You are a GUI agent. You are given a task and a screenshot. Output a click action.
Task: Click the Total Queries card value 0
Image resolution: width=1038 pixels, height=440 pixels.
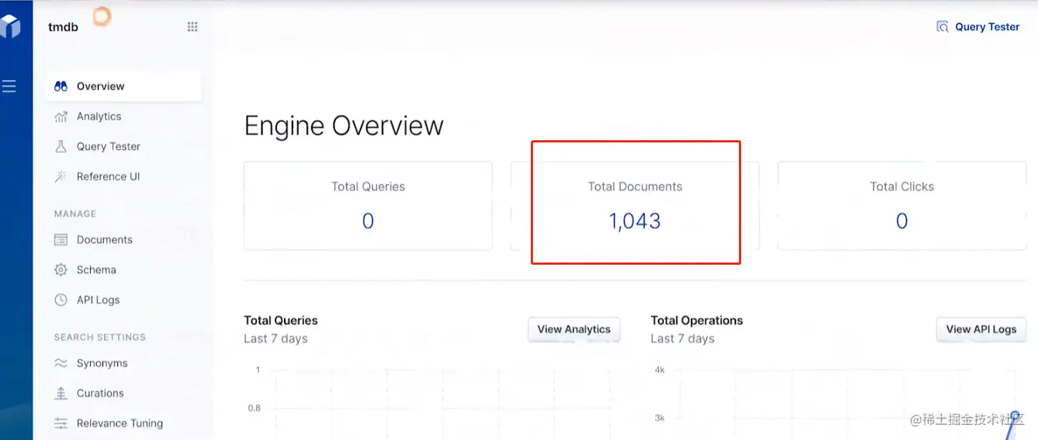368,221
